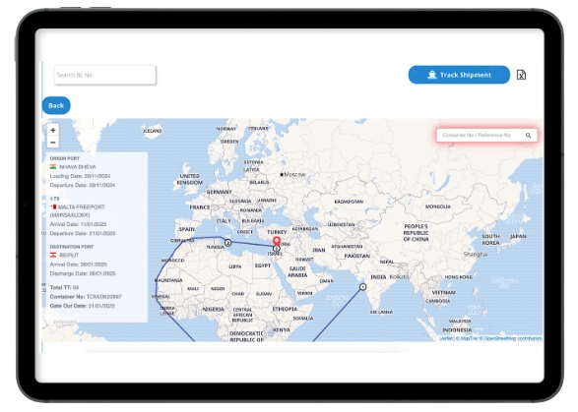This screenshot has width=578, height=412.
Task: Select the red destination pin near Beirut
Action: (277, 241)
